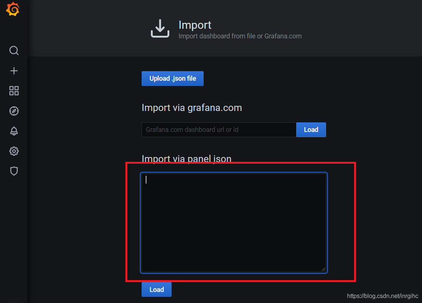The width and height of the screenshot is (422, 303).
Task: Click inside the panel json text area
Action: pos(234,223)
